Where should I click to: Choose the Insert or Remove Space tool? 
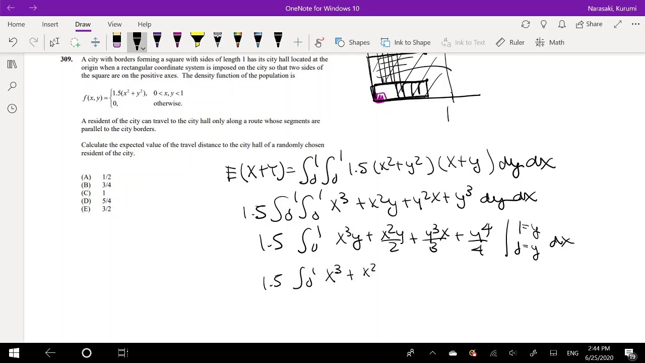coord(95,42)
